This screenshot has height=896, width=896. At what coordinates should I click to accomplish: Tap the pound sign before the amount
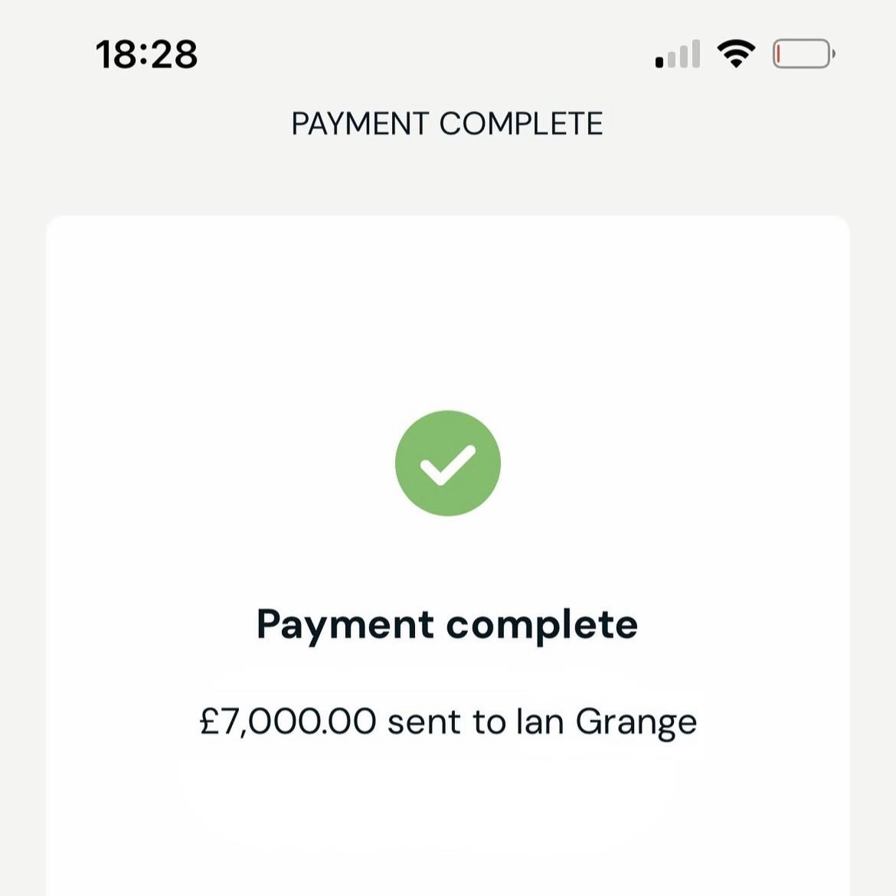coord(209,722)
